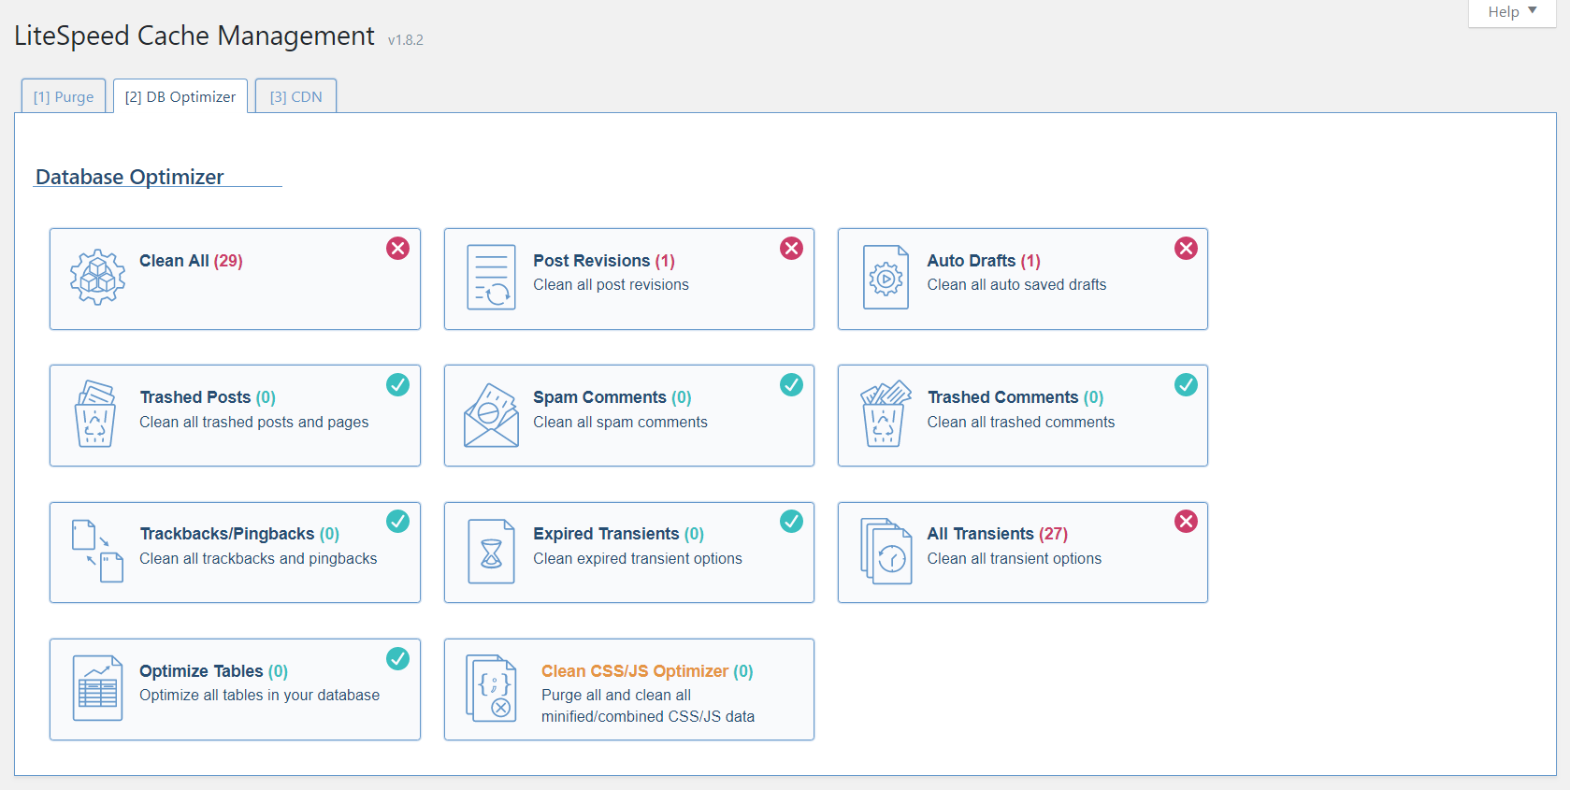Click the Trashed Comments bin icon
Image resolution: width=1570 pixels, height=790 pixels.
pos(885,414)
